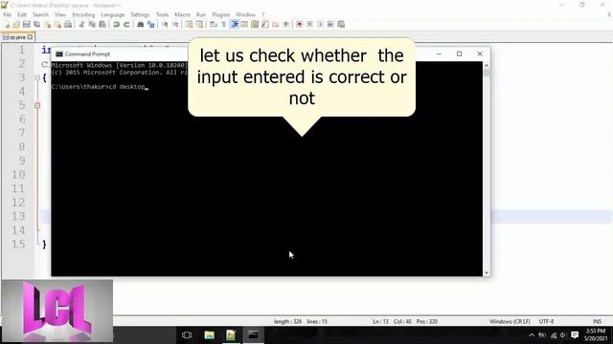Open the Language menu
The height and width of the screenshot is (344, 613).
point(113,15)
